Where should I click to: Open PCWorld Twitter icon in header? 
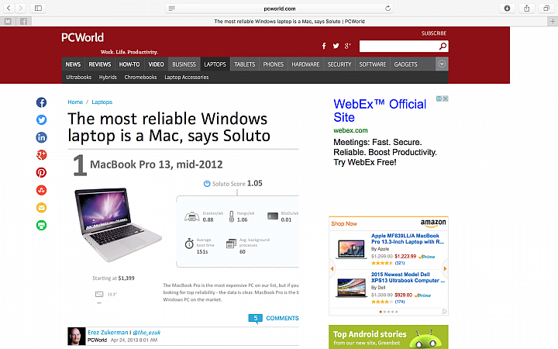click(336, 46)
